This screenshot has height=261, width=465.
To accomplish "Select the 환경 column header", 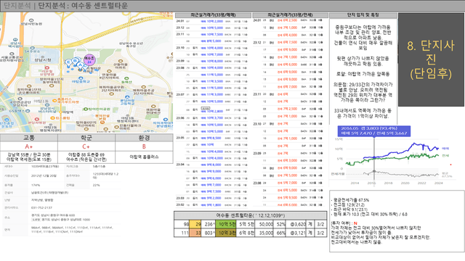I will point(144,138).
